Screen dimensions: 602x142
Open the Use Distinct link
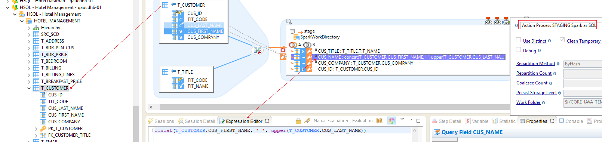click(x=534, y=41)
